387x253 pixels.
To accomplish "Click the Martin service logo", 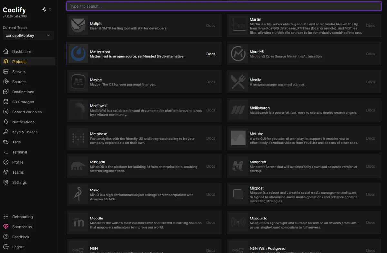I will click(x=238, y=26).
